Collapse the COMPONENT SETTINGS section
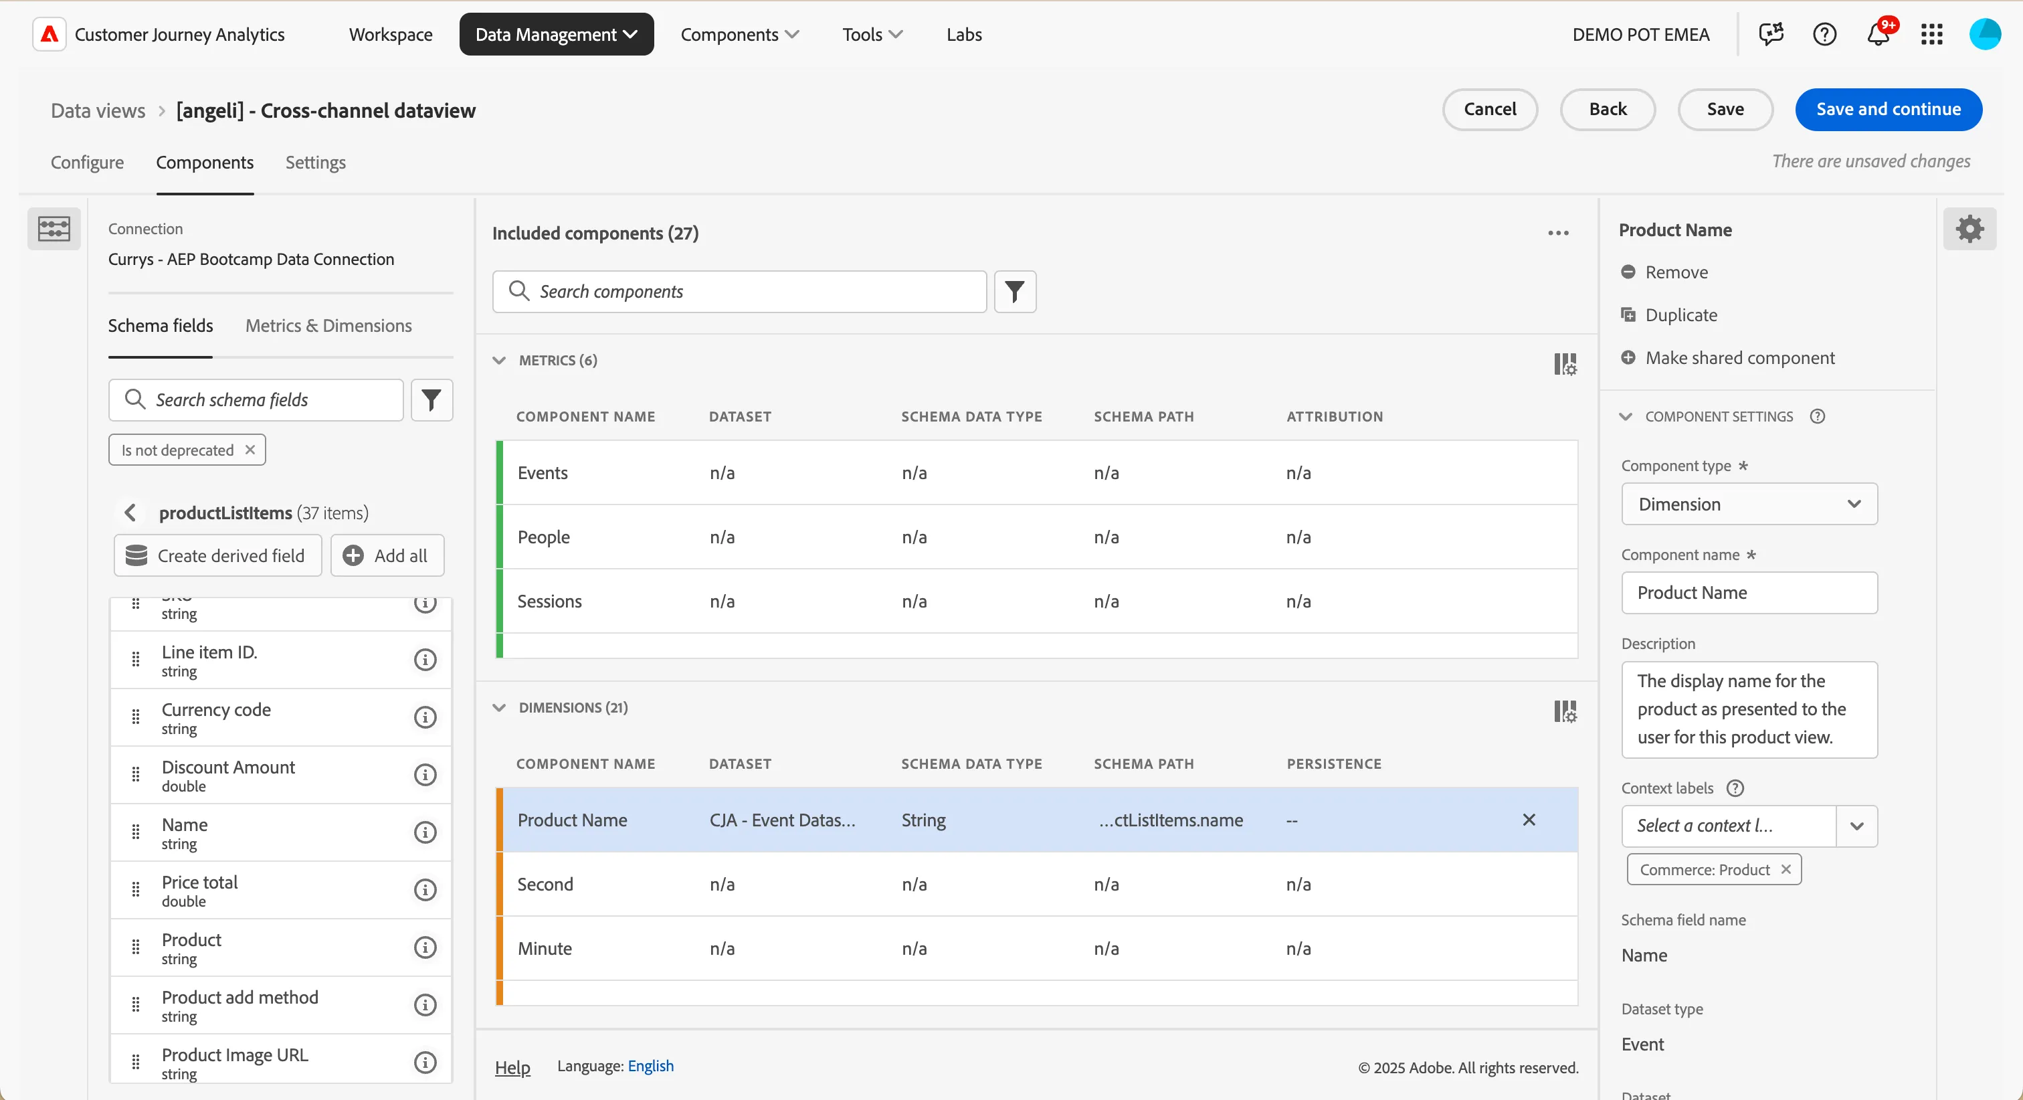The image size is (2023, 1100). (x=1626, y=418)
